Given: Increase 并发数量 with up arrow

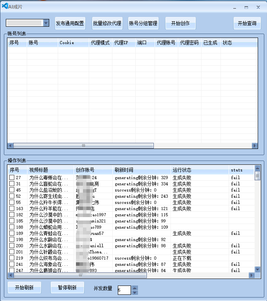Looking at the screenshot, I should click(134, 288).
